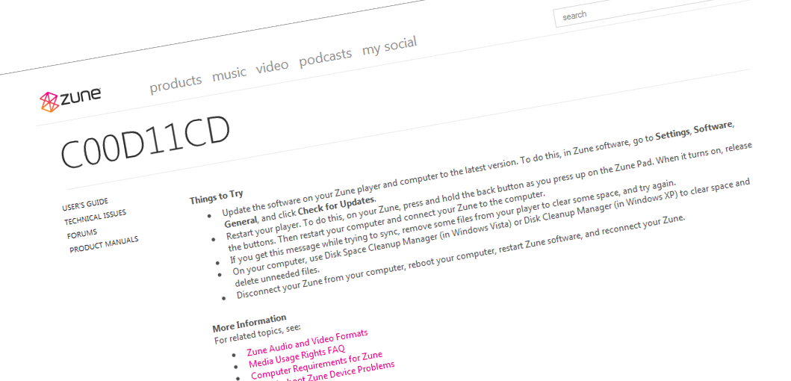This screenshot has width=791, height=381.
Task: Open the products navigation menu
Action: [176, 84]
